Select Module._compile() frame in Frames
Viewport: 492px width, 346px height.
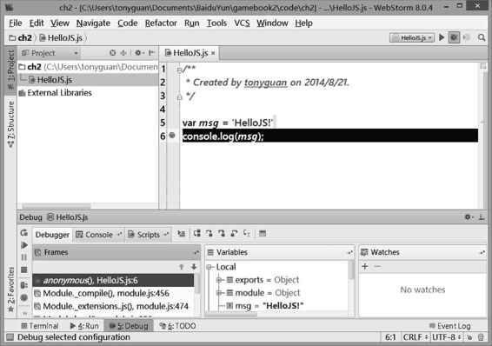tap(106, 293)
